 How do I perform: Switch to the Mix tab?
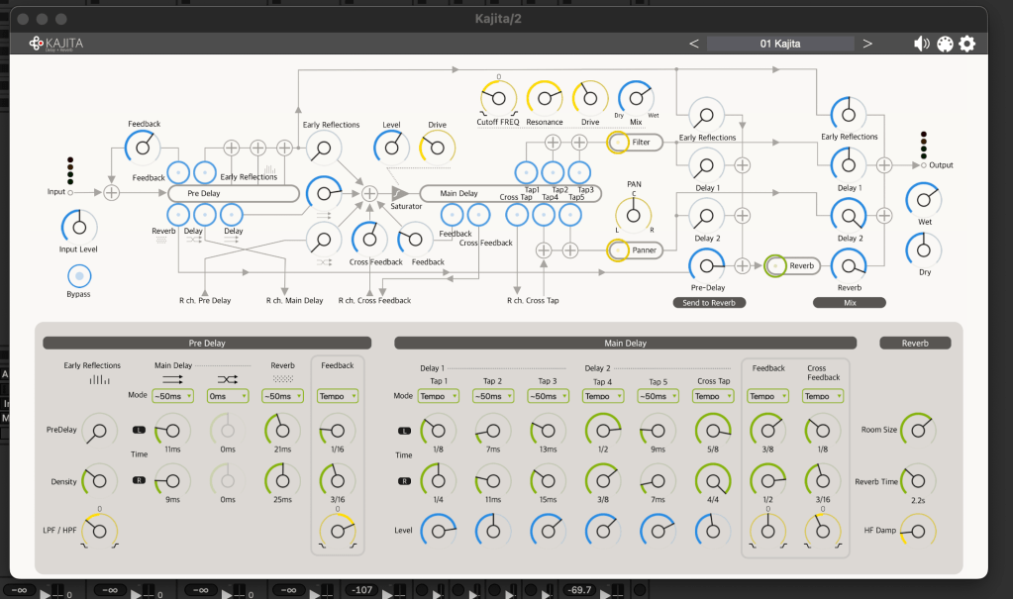849,302
